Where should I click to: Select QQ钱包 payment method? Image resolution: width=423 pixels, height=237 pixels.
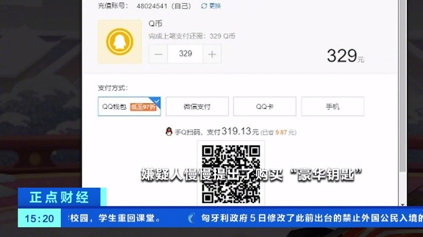tap(129, 106)
